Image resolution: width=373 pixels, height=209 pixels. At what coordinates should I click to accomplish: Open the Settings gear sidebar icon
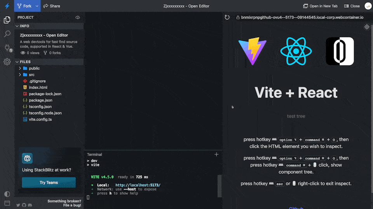pos(7,62)
